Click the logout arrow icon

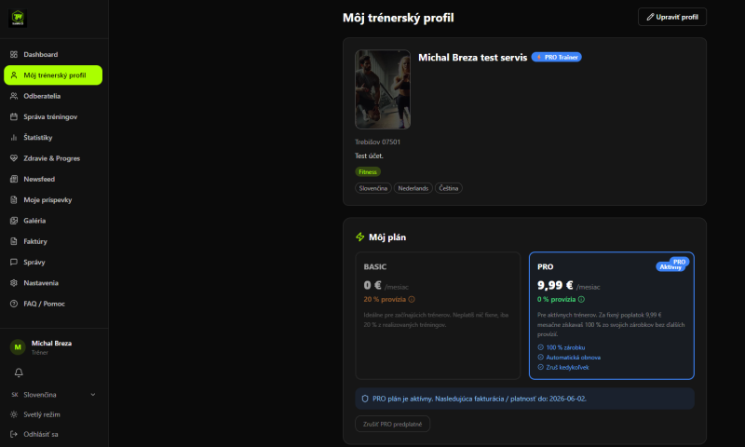14,434
